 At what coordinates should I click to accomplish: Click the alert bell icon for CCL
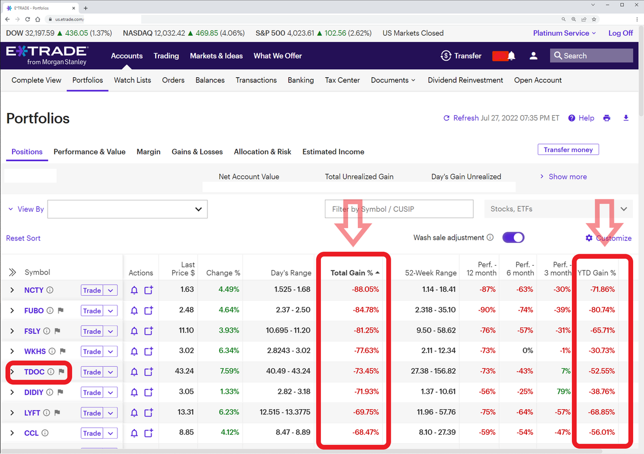click(x=134, y=433)
